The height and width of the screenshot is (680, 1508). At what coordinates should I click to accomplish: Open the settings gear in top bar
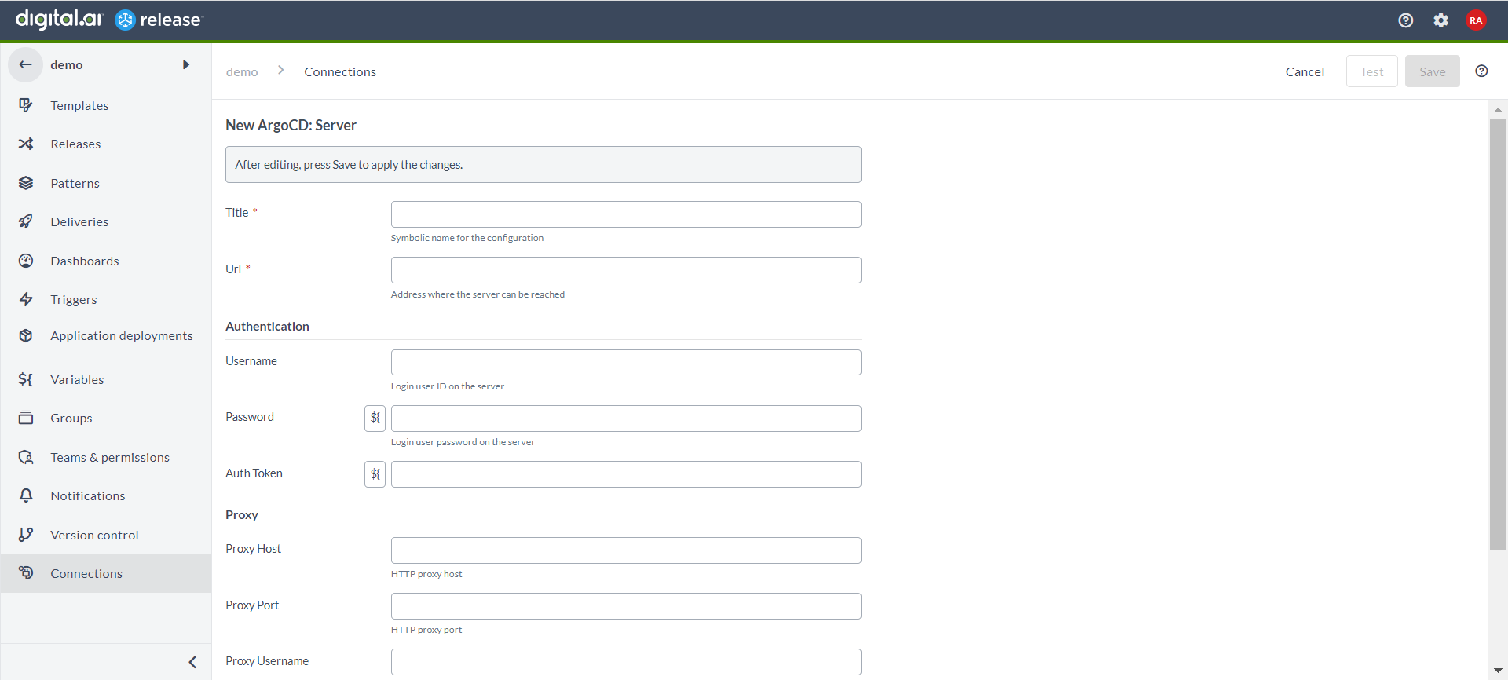pos(1440,20)
